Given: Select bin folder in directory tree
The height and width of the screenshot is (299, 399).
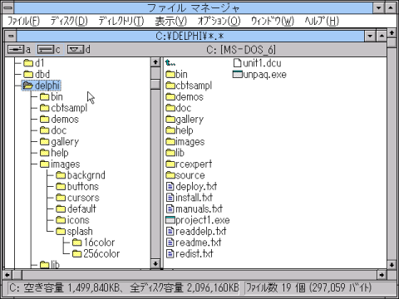Looking at the screenshot, I should point(52,97).
